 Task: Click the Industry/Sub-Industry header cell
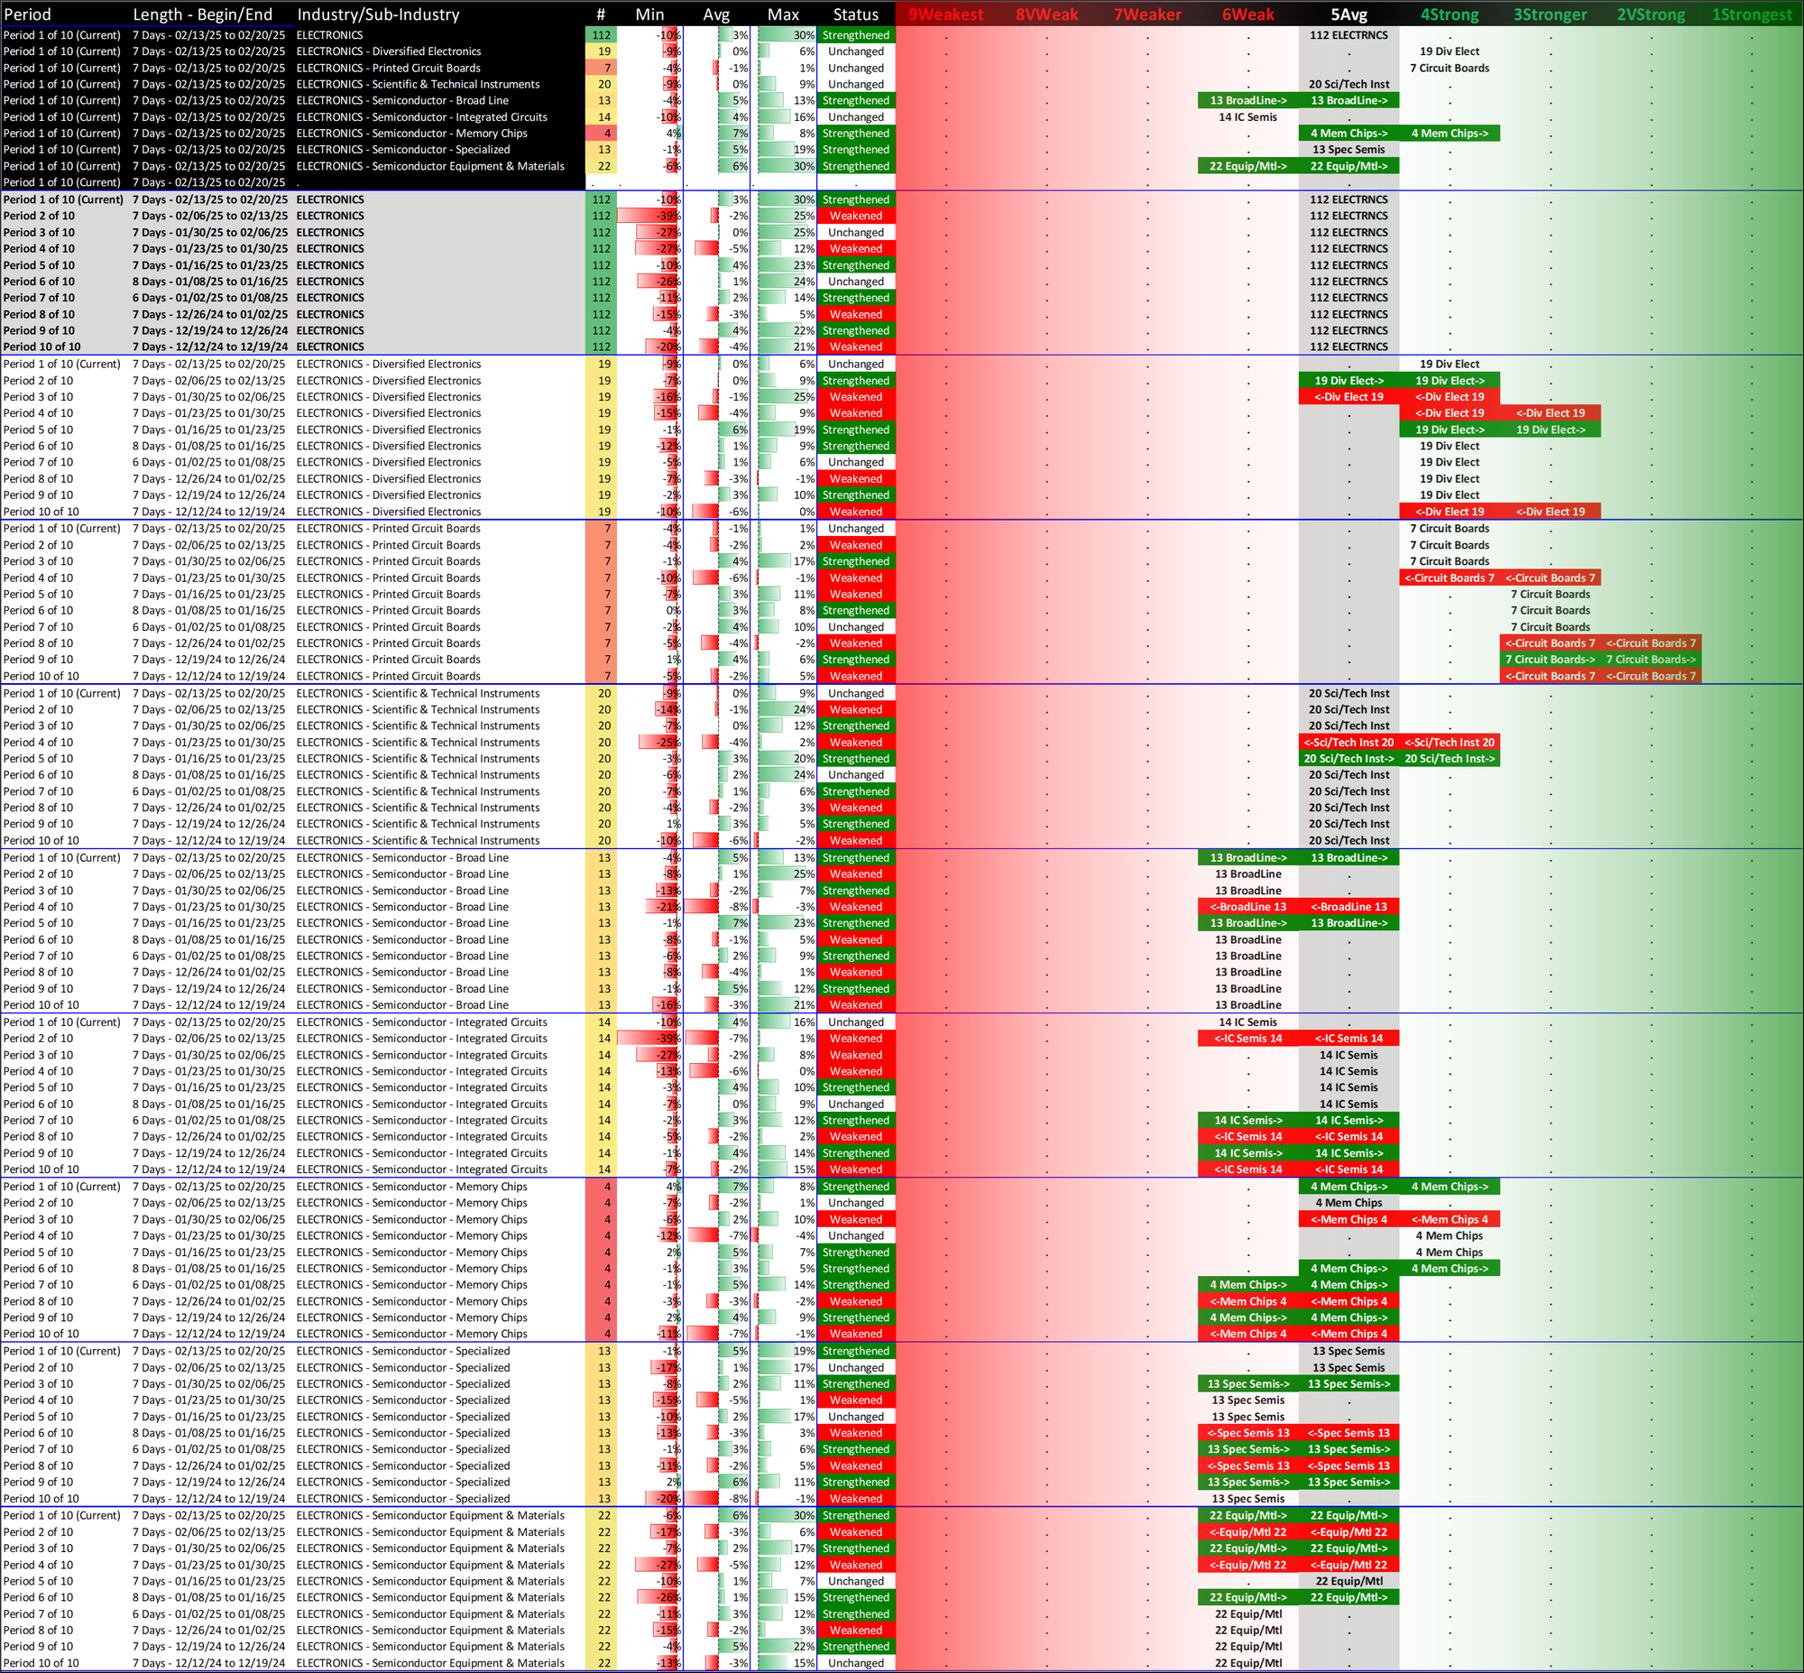[378, 14]
